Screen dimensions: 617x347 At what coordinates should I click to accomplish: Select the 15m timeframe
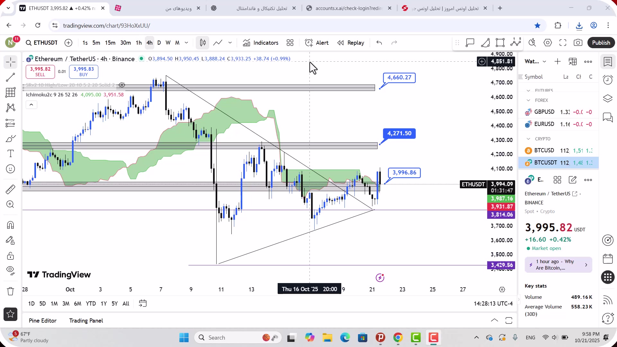(110, 43)
